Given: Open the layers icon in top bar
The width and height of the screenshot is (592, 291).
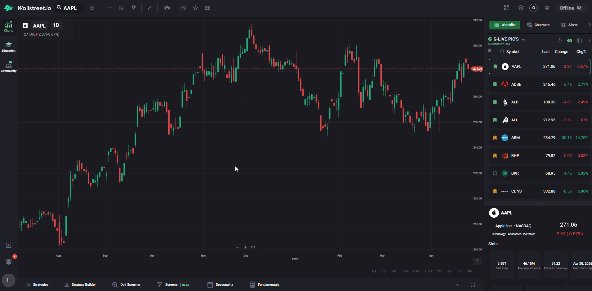Looking at the screenshot, I should pyautogui.click(x=521, y=8).
